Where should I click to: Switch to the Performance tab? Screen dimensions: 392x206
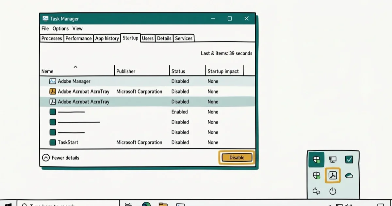[78, 38]
